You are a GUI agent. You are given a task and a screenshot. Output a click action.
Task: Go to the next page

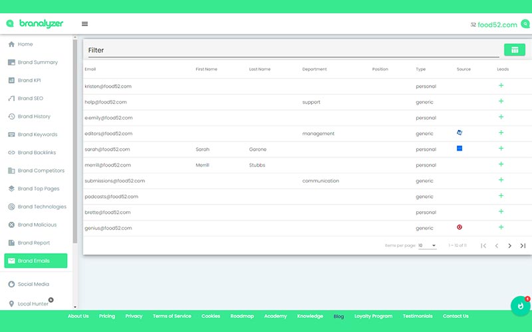point(509,246)
